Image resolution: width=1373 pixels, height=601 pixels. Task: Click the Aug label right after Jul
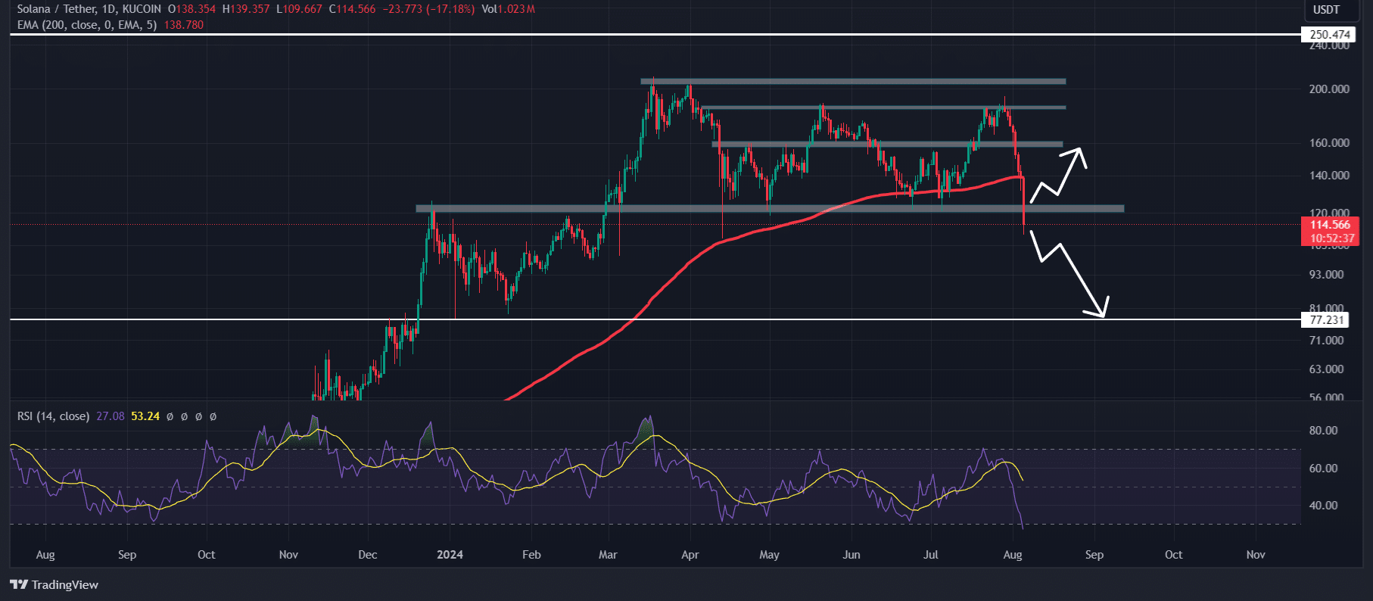click(x=1013, y=554)
